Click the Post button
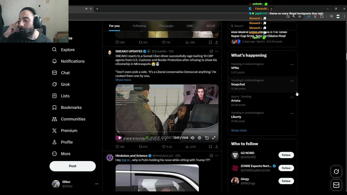Viewport: 347px width, 195px height. point(73,166)
